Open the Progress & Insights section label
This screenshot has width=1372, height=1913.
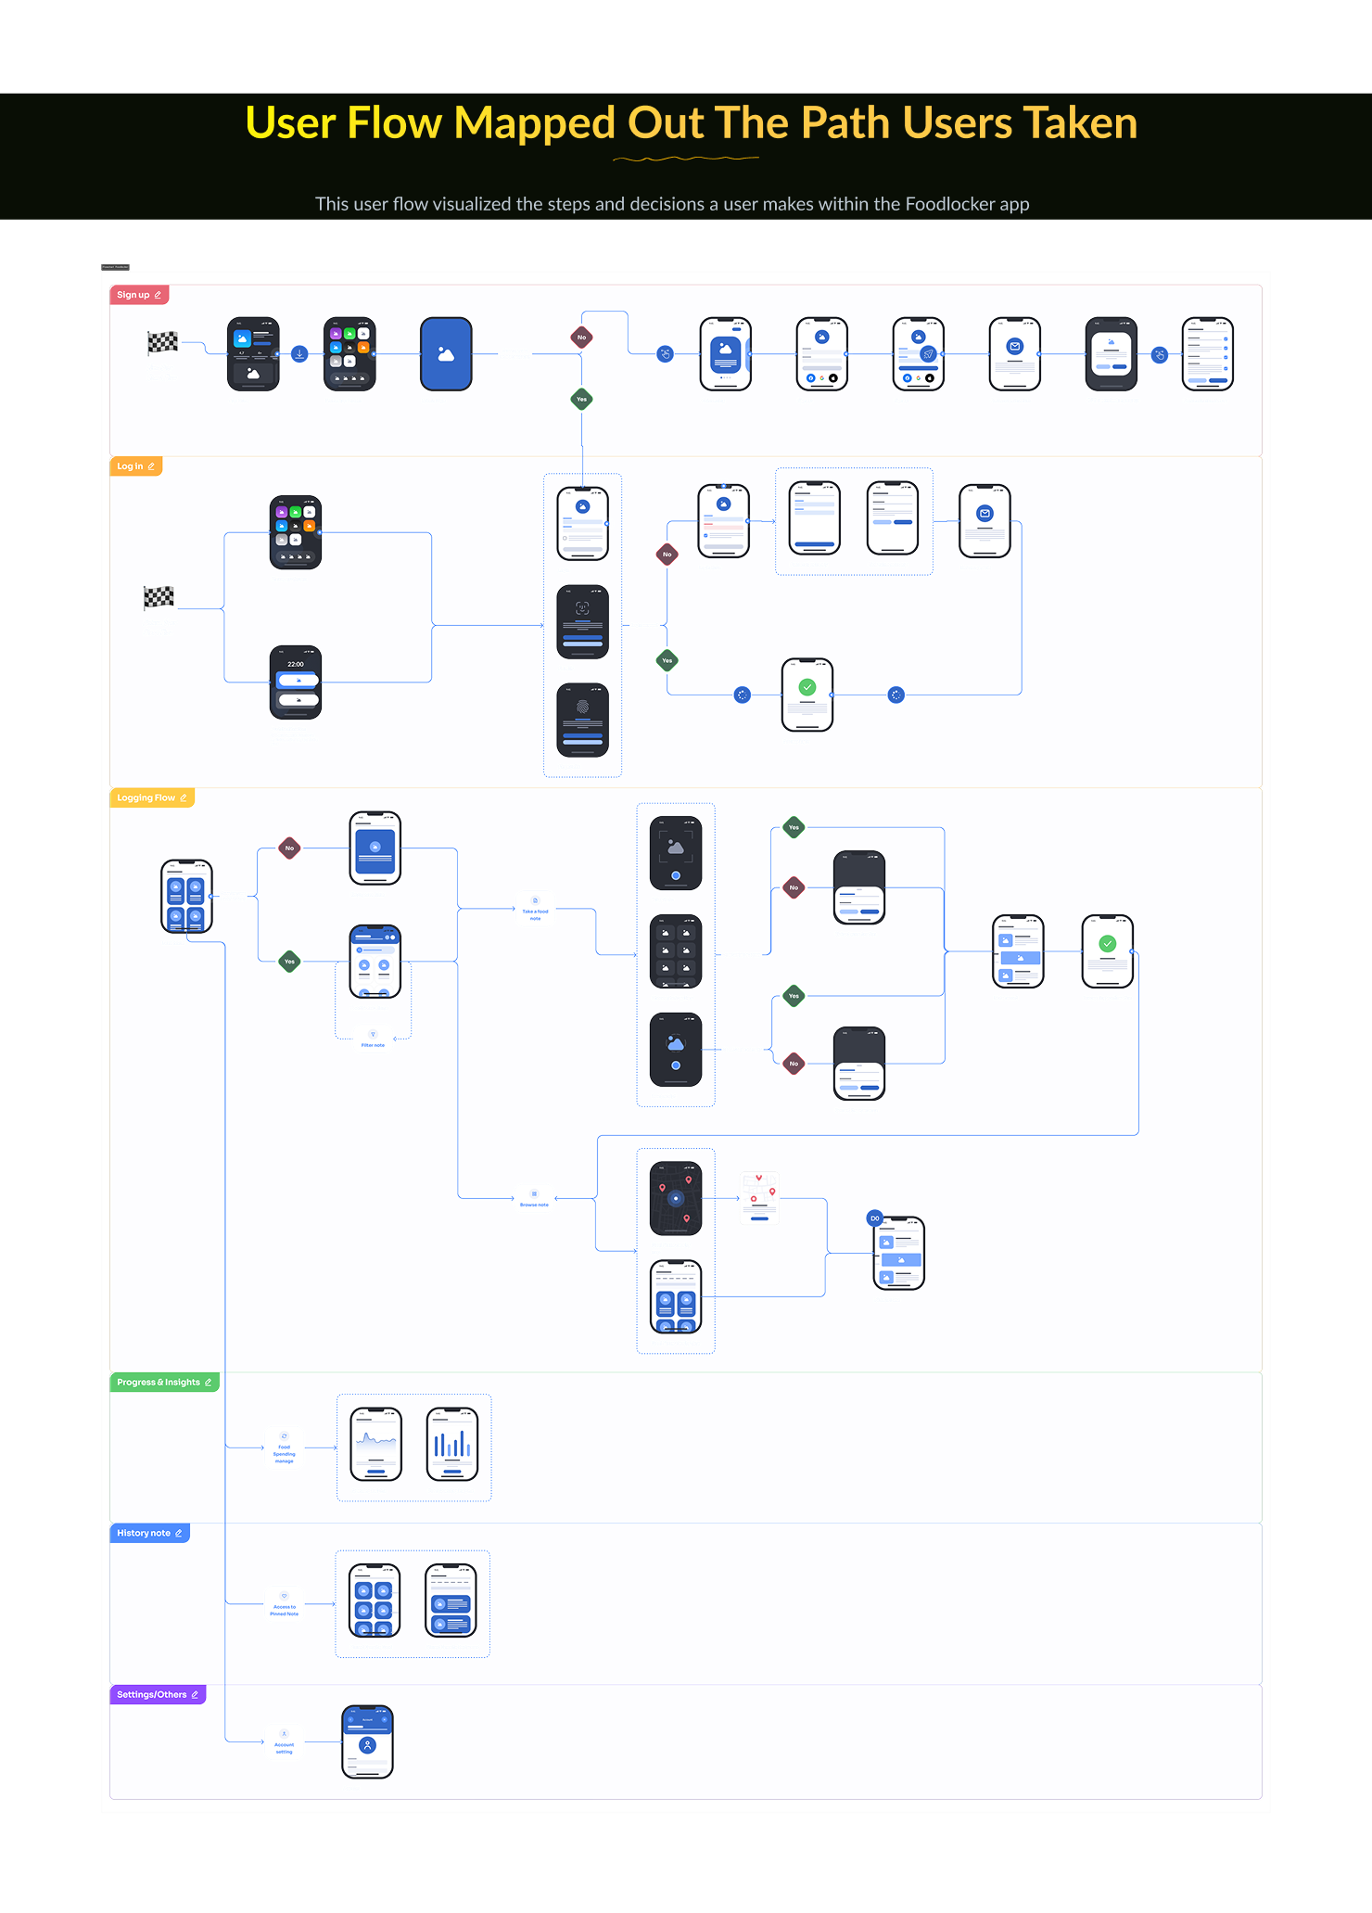click(x=165, y=1382)
